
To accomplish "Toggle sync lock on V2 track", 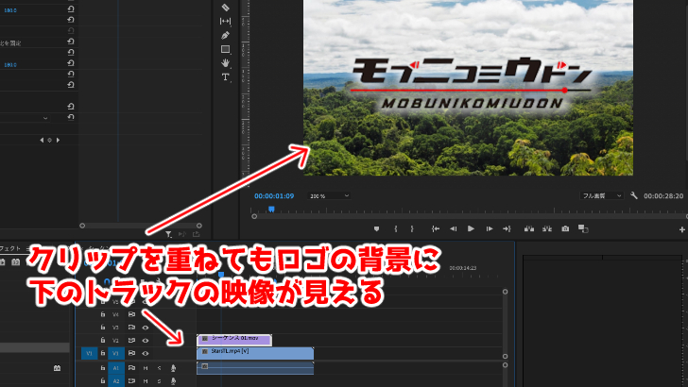I will click(x=131, y=341).
